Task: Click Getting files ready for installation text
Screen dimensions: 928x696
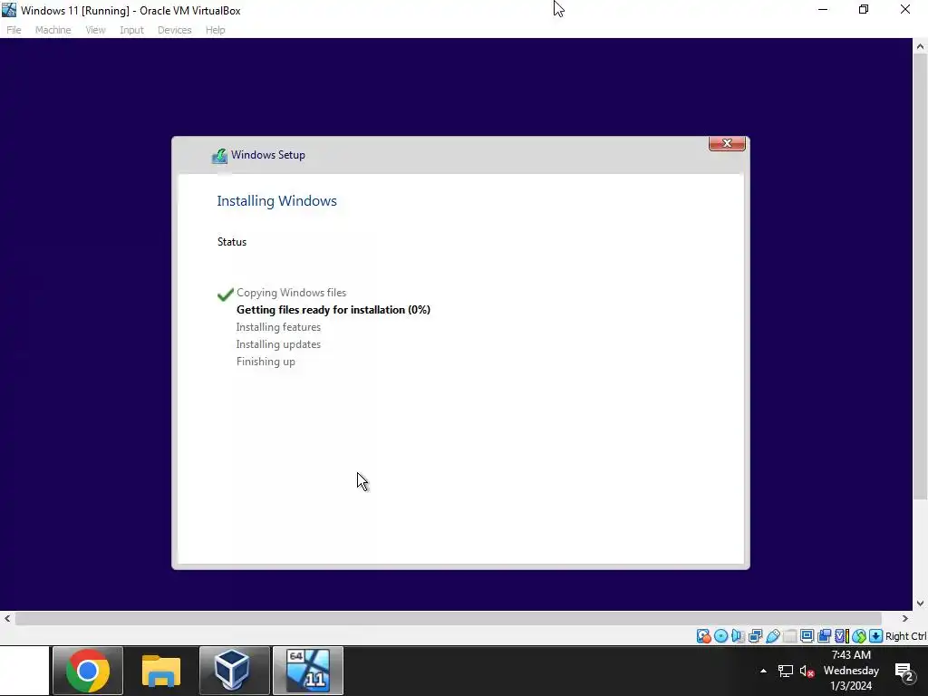Action: pos(333,310)
